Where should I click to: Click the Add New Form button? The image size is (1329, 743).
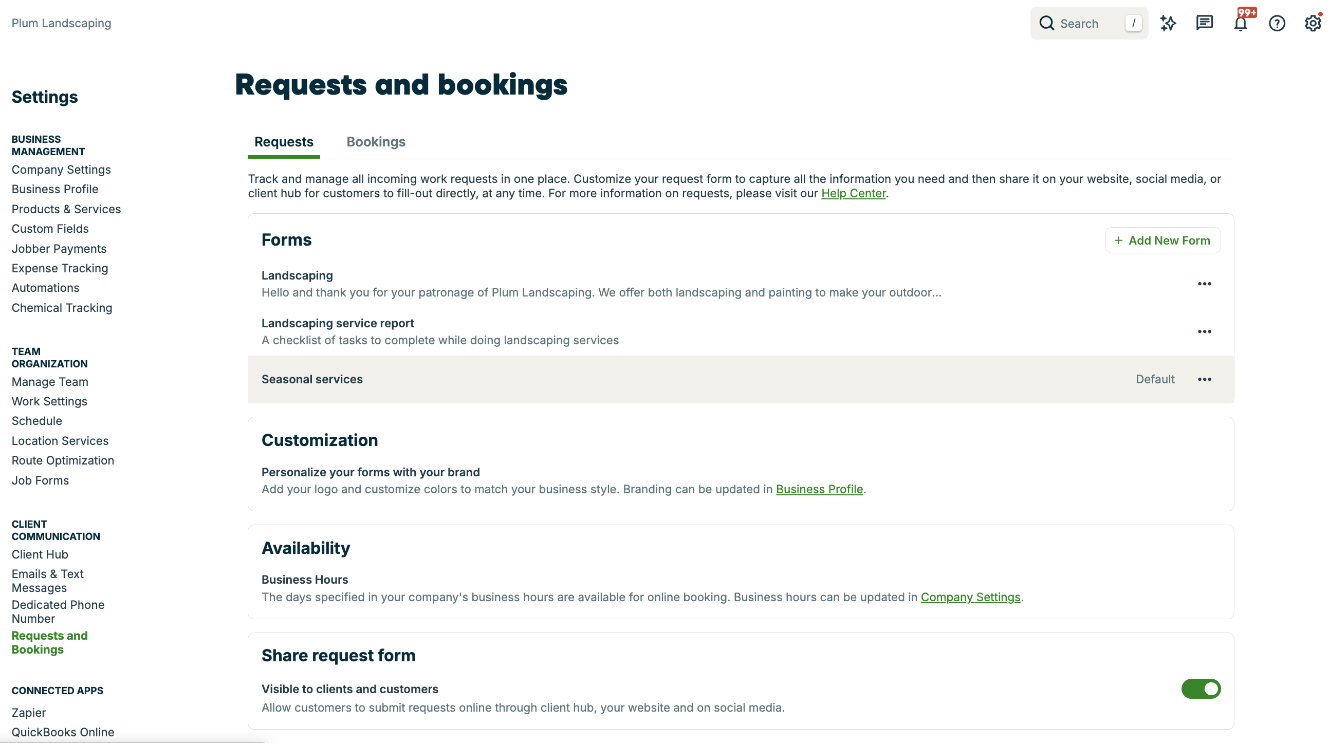1163,240
